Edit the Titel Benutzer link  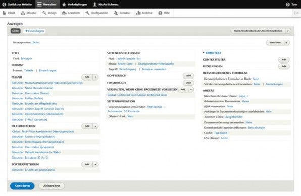26,59
